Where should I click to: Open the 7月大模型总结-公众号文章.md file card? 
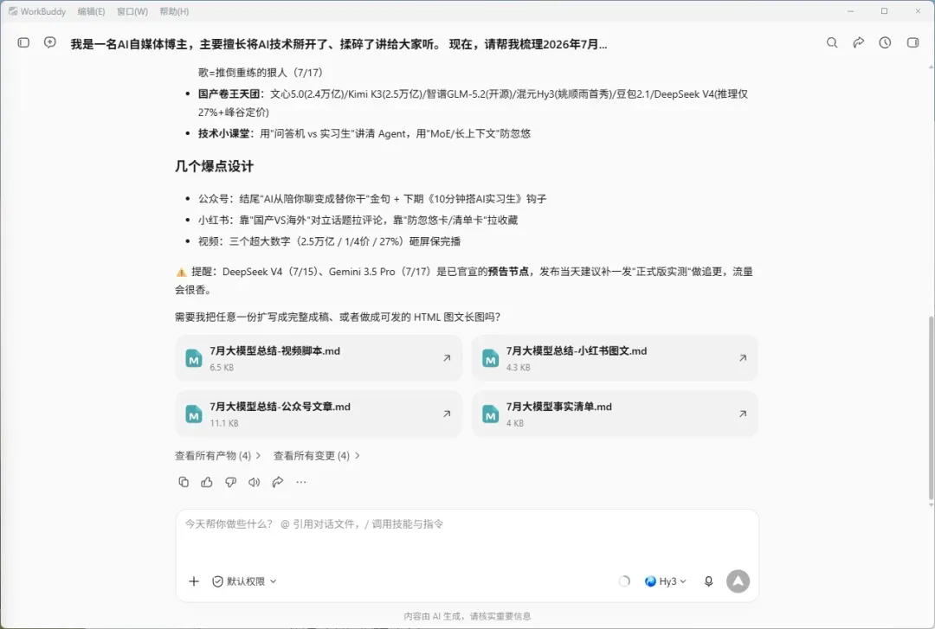coord(319,414)
